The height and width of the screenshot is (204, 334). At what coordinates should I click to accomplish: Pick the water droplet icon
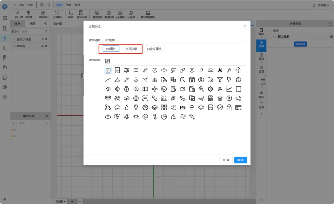(126, 108)
